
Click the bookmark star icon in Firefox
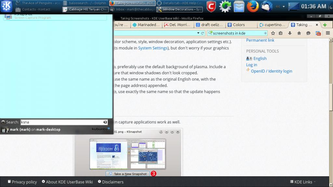(x=273, y=33)
